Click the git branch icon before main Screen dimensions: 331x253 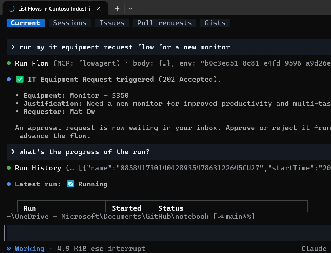point(221,216)
